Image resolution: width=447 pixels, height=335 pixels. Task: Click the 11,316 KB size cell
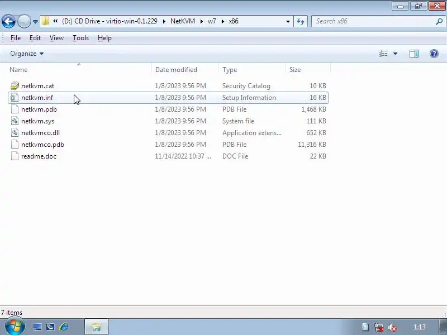click(x=312, y=145)
